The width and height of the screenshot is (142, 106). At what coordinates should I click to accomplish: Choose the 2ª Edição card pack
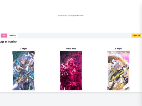pos(118,71)
